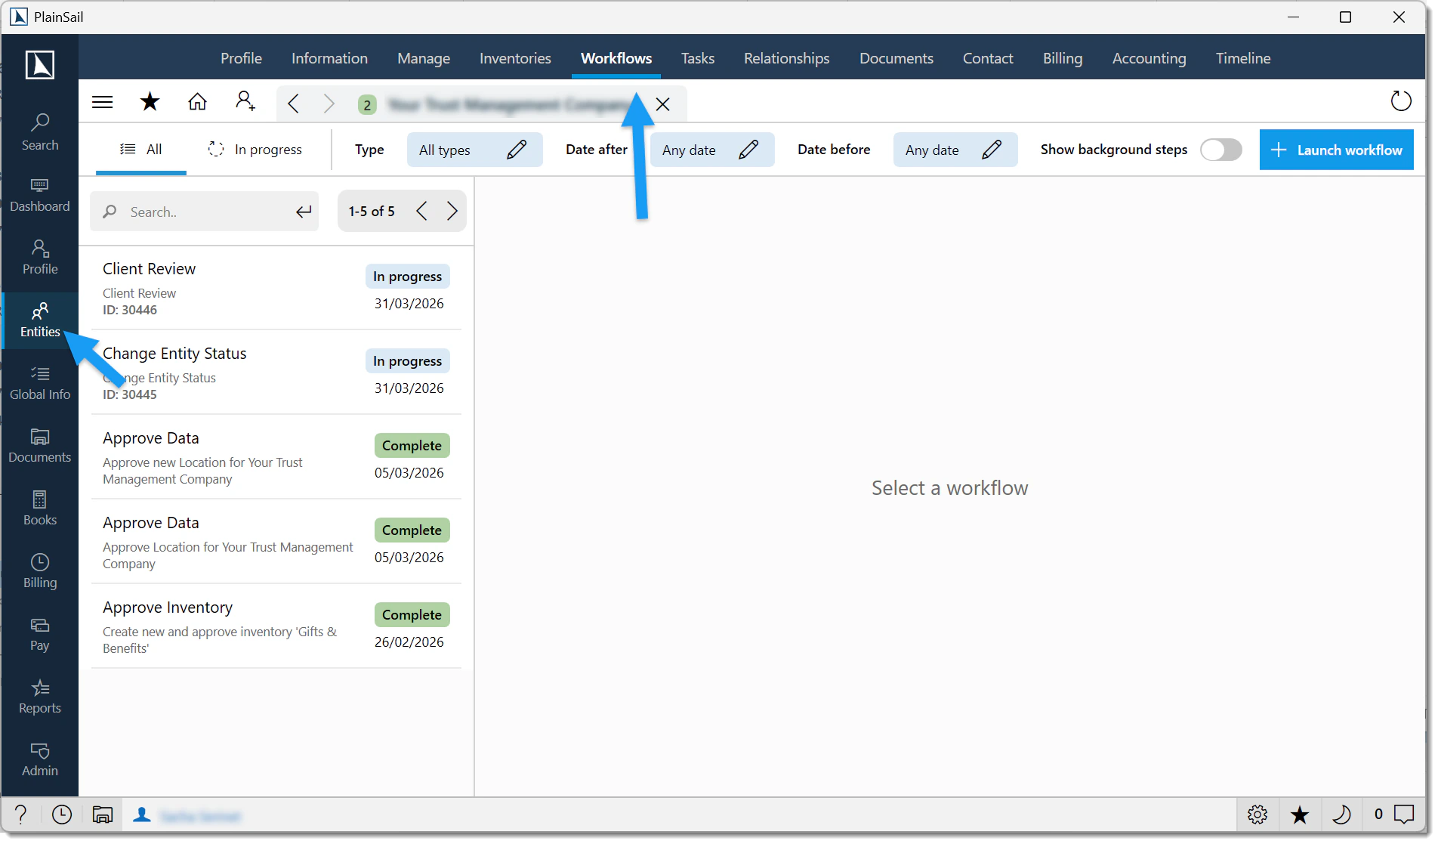Open Global Info in the sidebar
This screenshot has height=844, width=1438.
pos(39,383)
